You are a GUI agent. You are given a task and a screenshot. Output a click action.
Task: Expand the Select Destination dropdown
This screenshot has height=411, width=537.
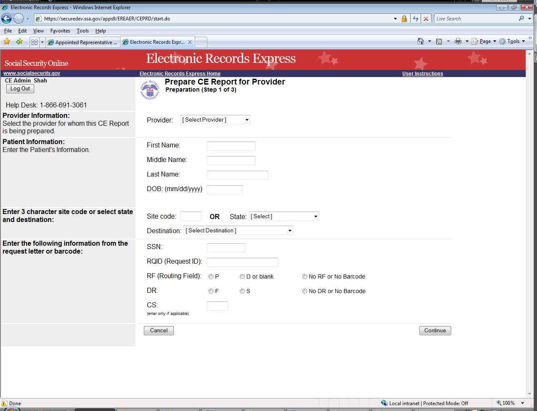pyautogui.click(x=238, y=231)
